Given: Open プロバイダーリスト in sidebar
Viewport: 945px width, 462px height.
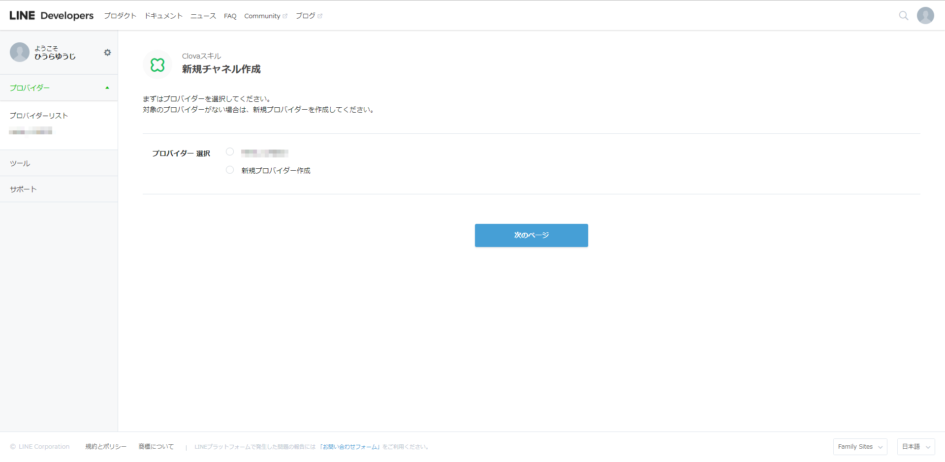Looking at the screenshot, I should (x=39, y=116).
